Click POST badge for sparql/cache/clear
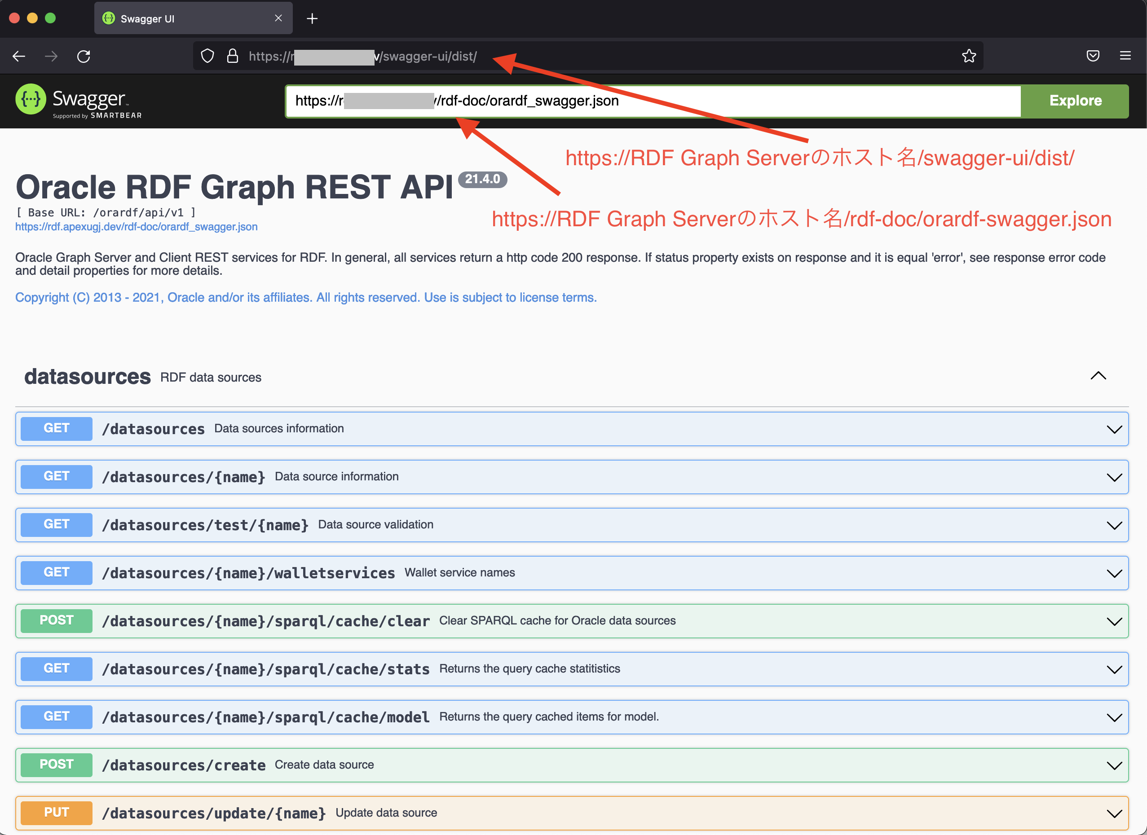The image size is (1147, 835). point(57,621)
